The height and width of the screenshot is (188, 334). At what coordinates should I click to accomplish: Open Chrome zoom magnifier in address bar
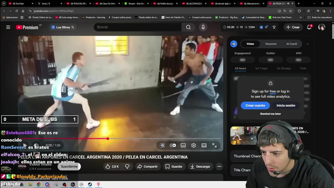tap(285, 11)
